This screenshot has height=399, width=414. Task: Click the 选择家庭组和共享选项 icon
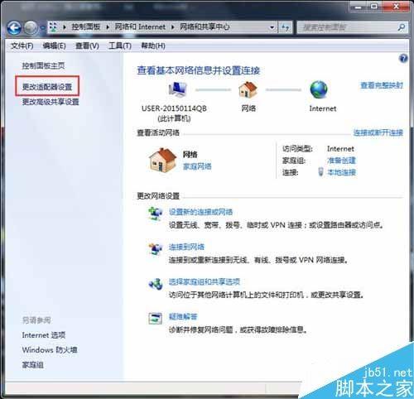click(x=155, y=284)
